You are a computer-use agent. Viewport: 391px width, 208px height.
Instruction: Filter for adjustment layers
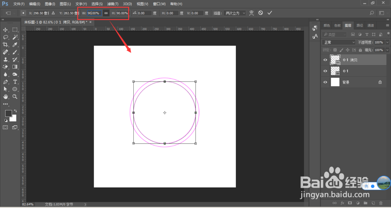360,35
